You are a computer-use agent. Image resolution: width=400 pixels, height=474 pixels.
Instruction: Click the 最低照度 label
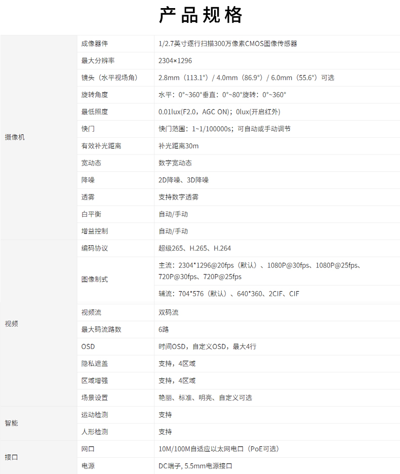94,112
